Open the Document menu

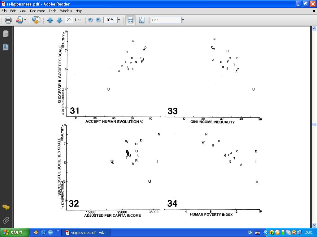coord(37,11)
